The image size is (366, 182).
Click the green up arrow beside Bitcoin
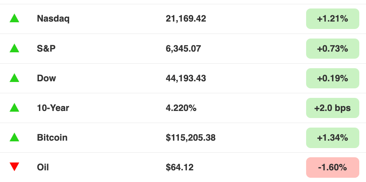14,137
